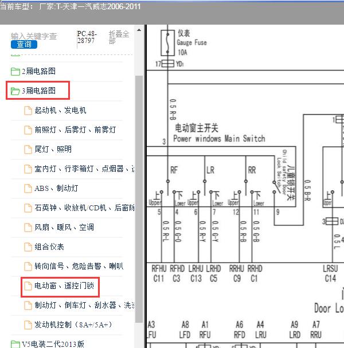Open 前照灯、后雾灯、前雾灯 diagram

[75, 130]
